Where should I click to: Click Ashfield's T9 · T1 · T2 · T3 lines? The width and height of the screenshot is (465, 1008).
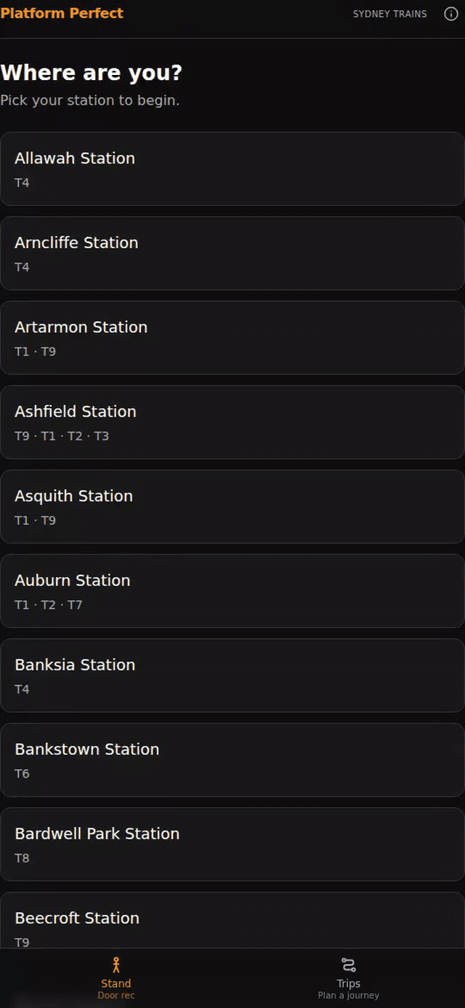point(62,436)
